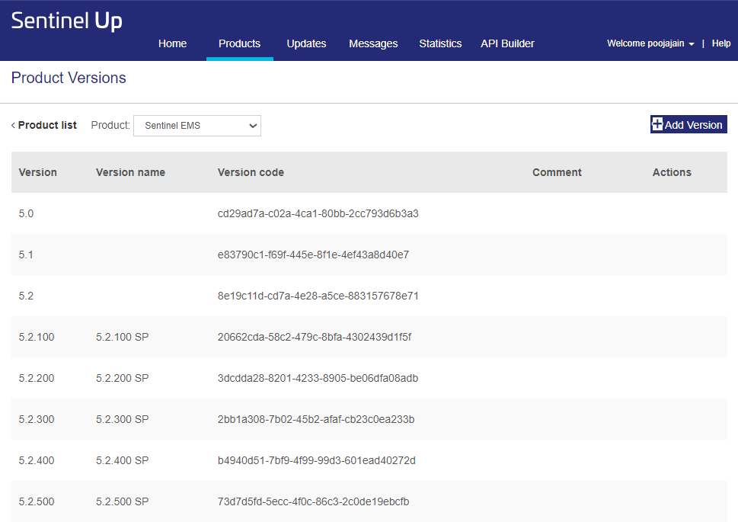Viewport: 738px width, 522px height.
Task: Open the Home menu
Action: (x=172, y=43)
